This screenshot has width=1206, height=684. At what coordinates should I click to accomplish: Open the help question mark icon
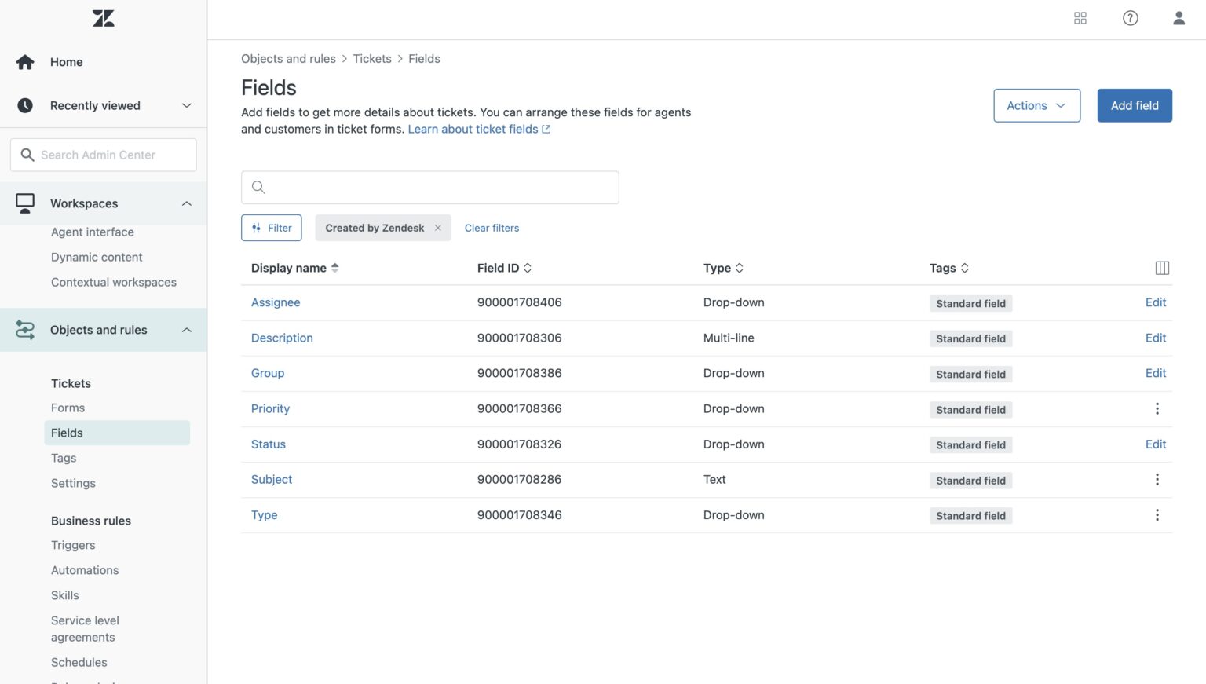pos(1130,17)
